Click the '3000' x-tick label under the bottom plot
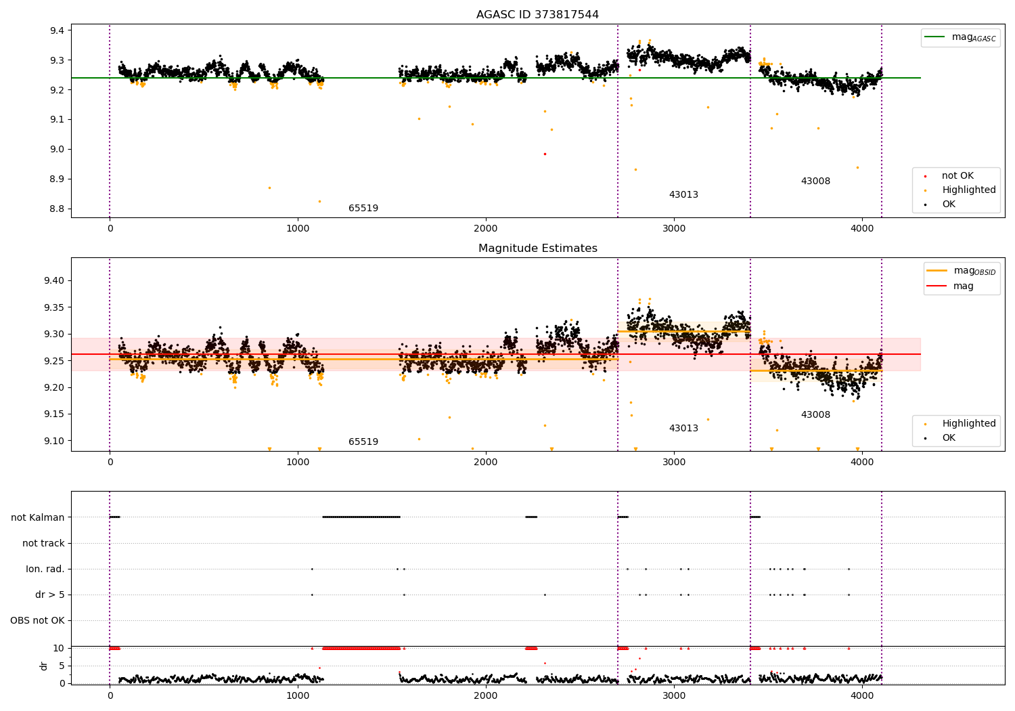The height and width of the screenshot is (711, 1015). tap(674, 695)
